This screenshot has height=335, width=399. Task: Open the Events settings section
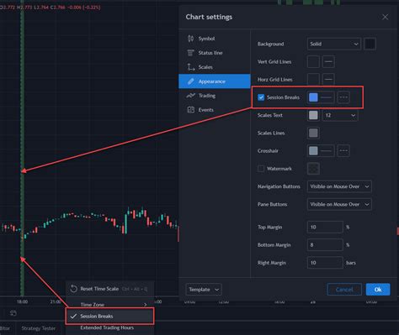pyautogui.click(x=215, y=110)
